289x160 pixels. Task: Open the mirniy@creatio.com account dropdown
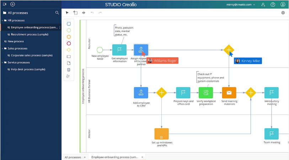click(x=241, y=5)
